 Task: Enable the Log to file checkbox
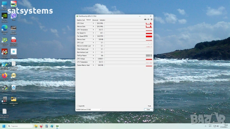click(78, 106)
